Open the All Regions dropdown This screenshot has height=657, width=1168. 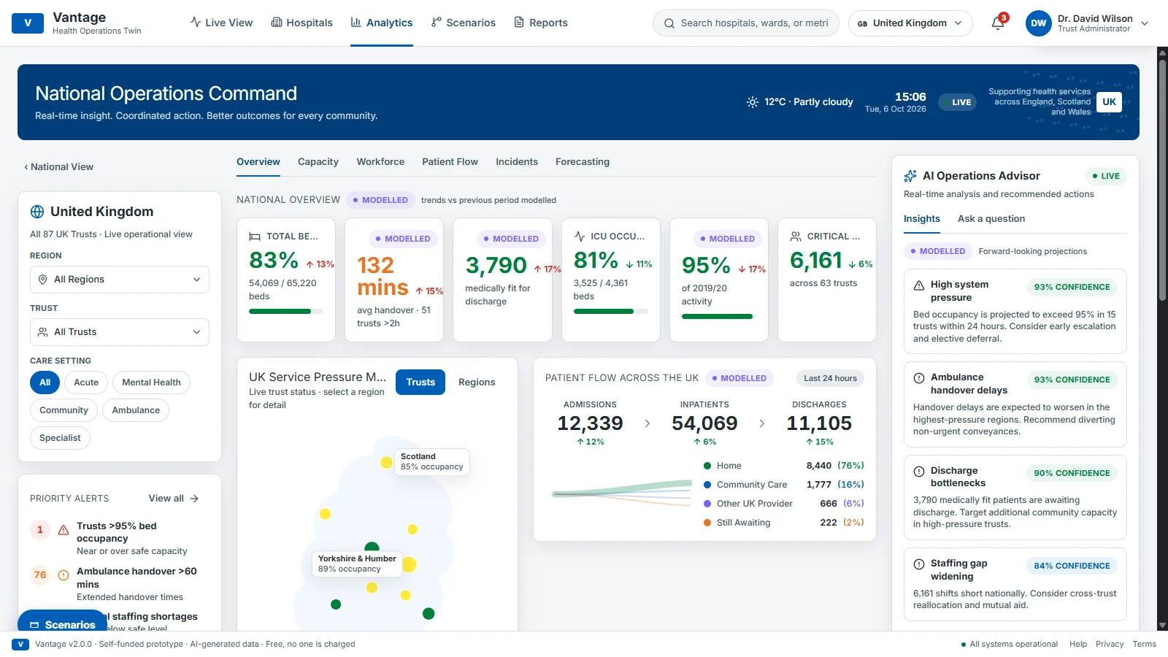tap(120, 280)
